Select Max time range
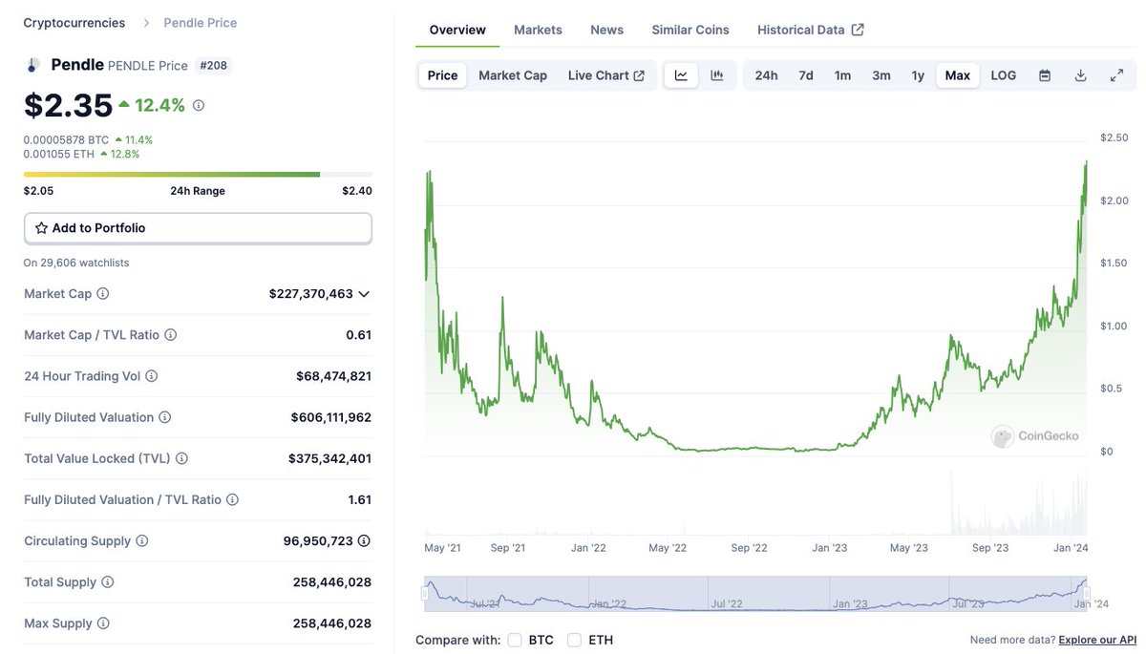 tap(958, 75)
